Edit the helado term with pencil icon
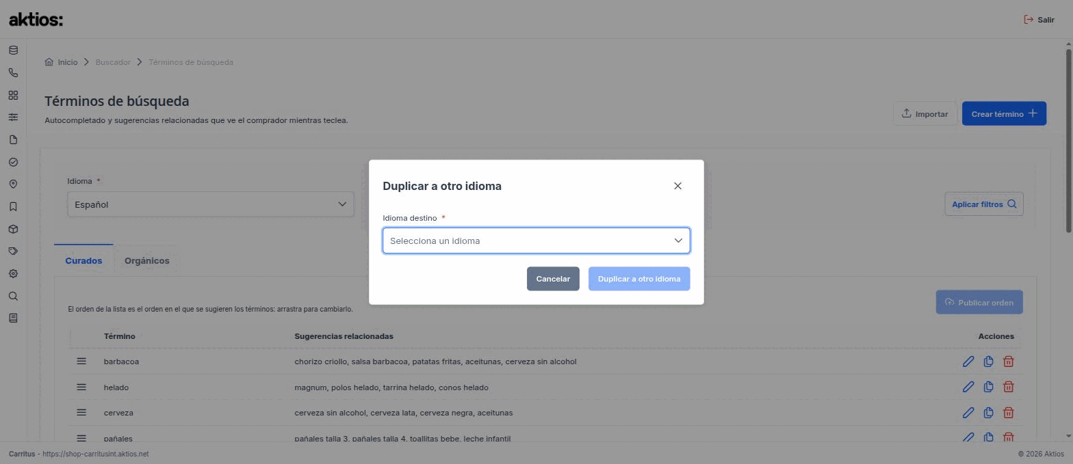This screenshot has width=1073, height=464. (968, 387)
